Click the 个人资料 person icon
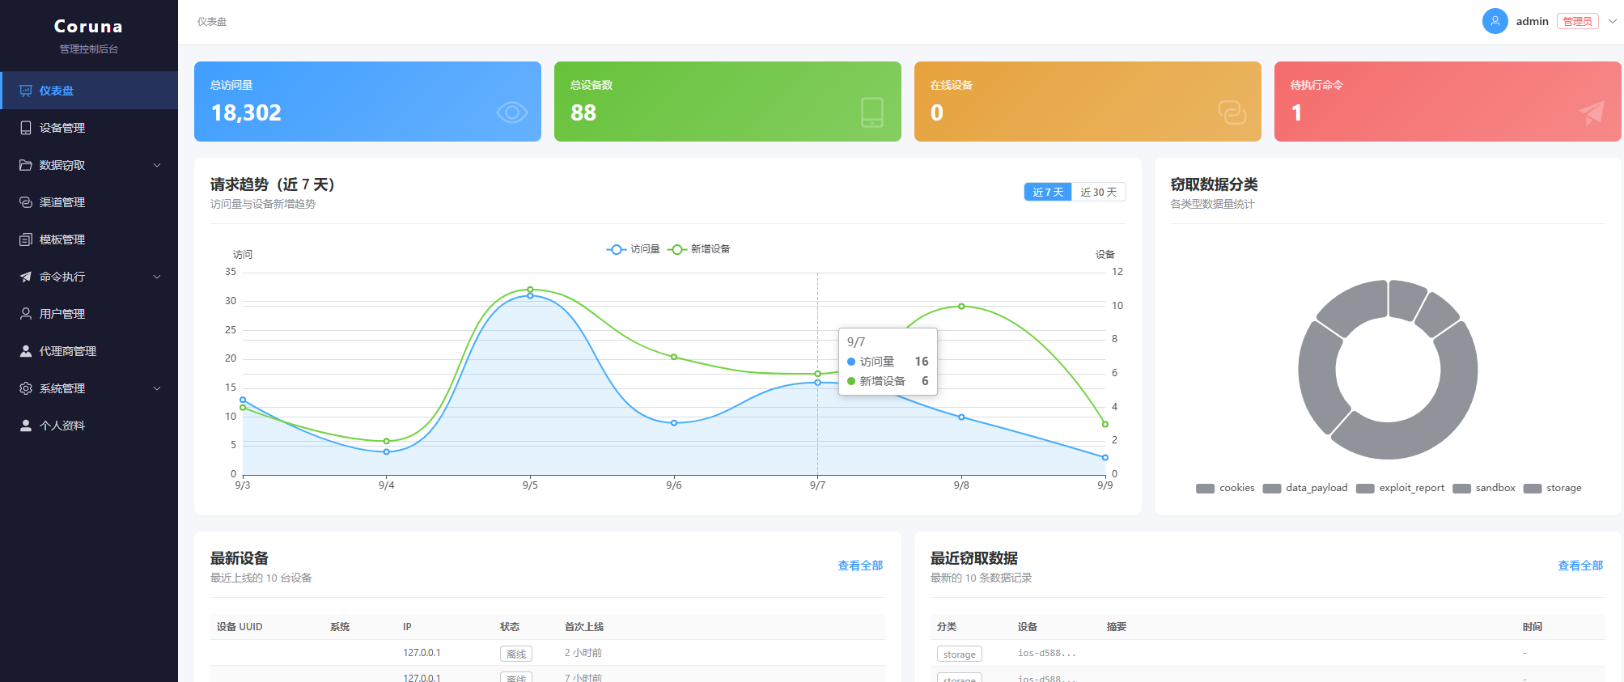1624x682 pixels. point(26,426)
